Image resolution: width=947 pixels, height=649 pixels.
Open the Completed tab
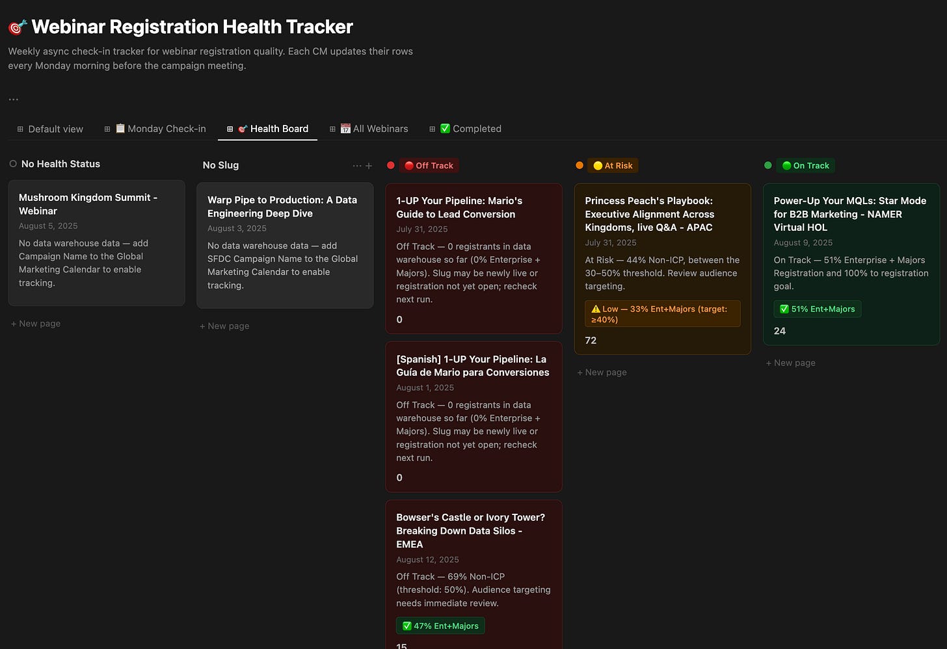(465, 129)
